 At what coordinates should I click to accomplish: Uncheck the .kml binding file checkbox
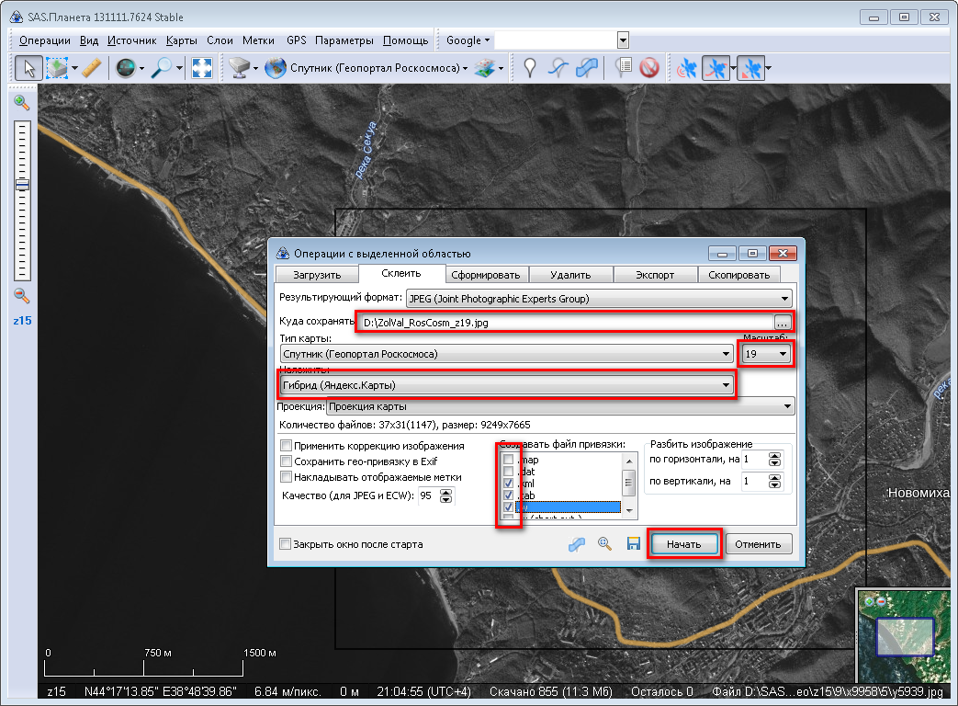[508, 484]
